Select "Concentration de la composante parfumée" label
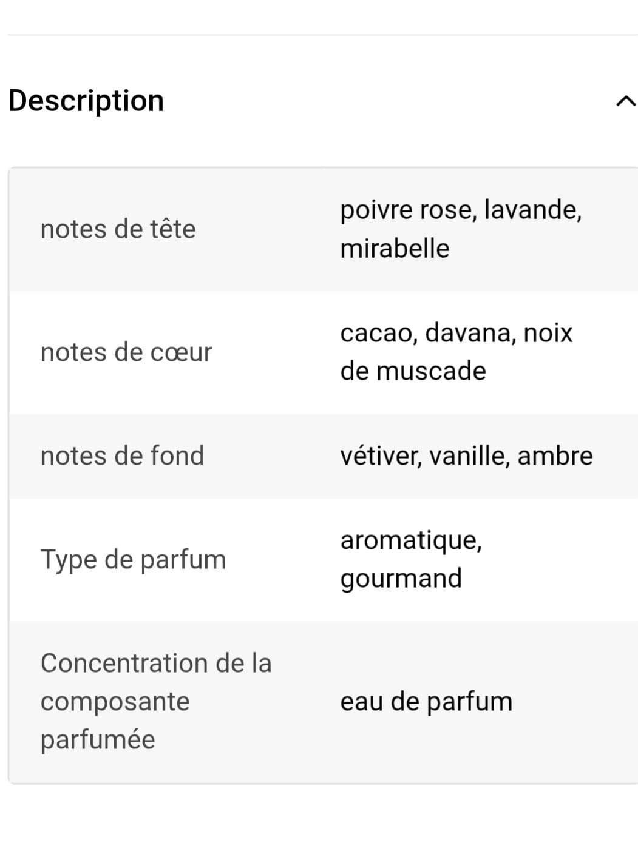The image size is (638, 857). tap(156, 701)
